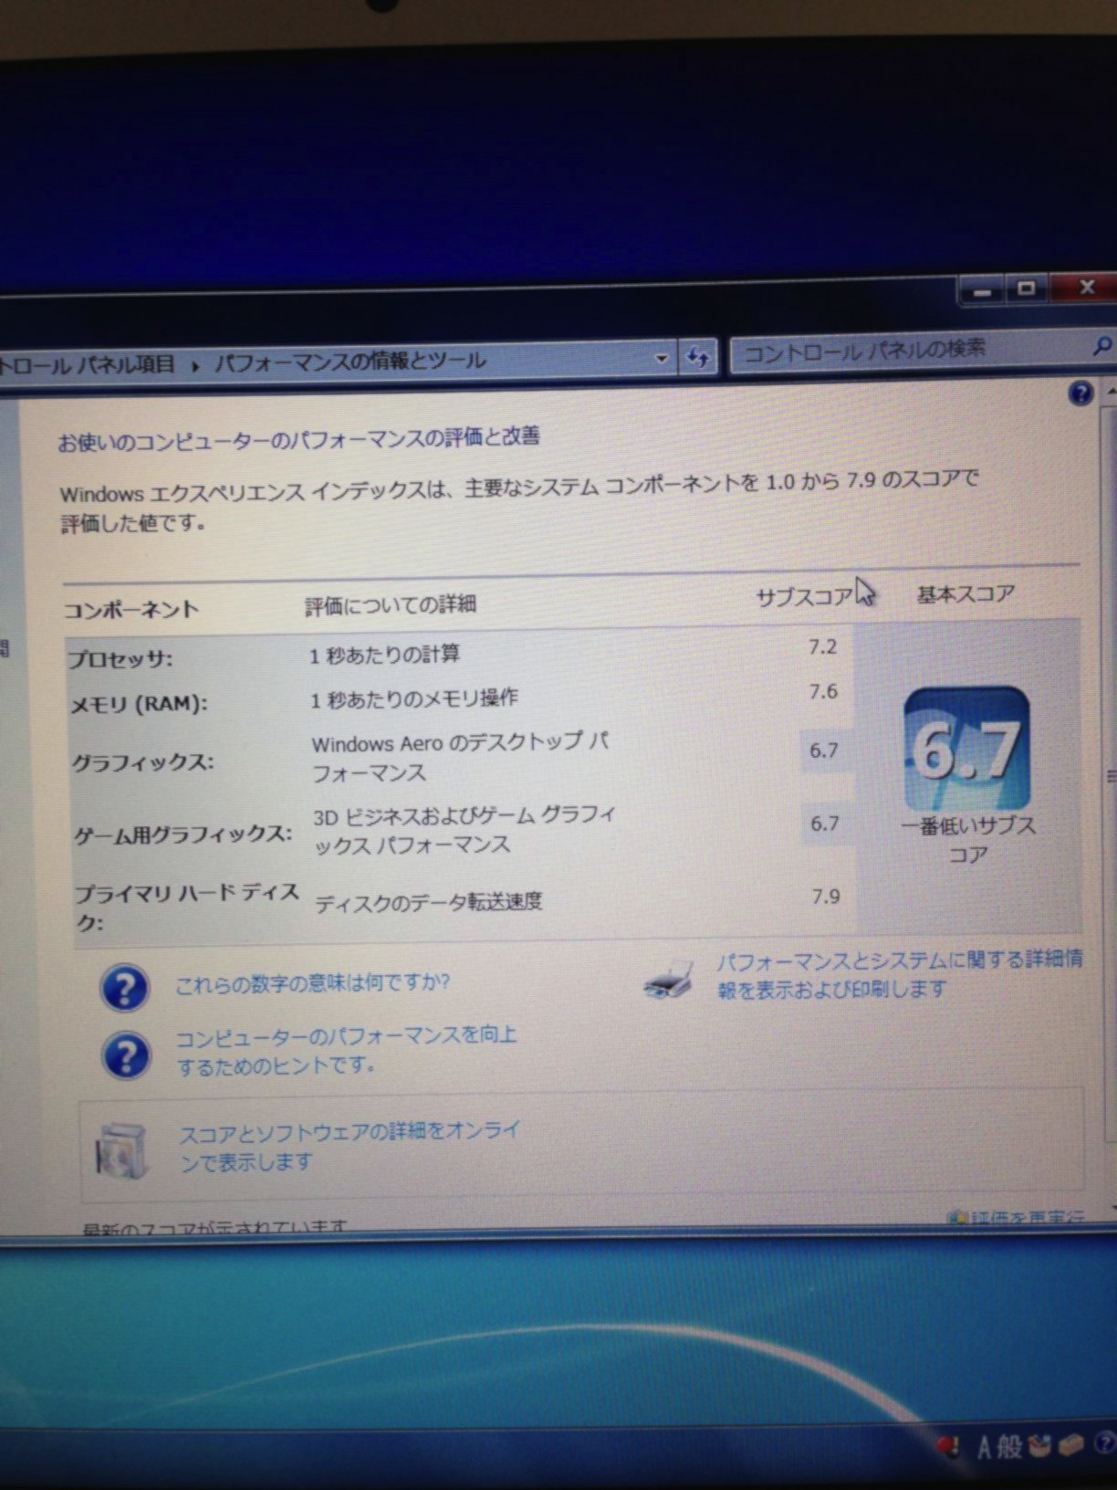
Task: Click question icon beside これらの数字の意味は何ですか?
Action: pos(124,988)
